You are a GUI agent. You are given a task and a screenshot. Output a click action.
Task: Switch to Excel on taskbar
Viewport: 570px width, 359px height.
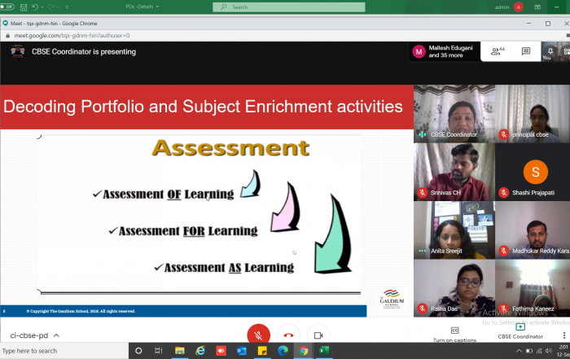(x=324, y=351)
